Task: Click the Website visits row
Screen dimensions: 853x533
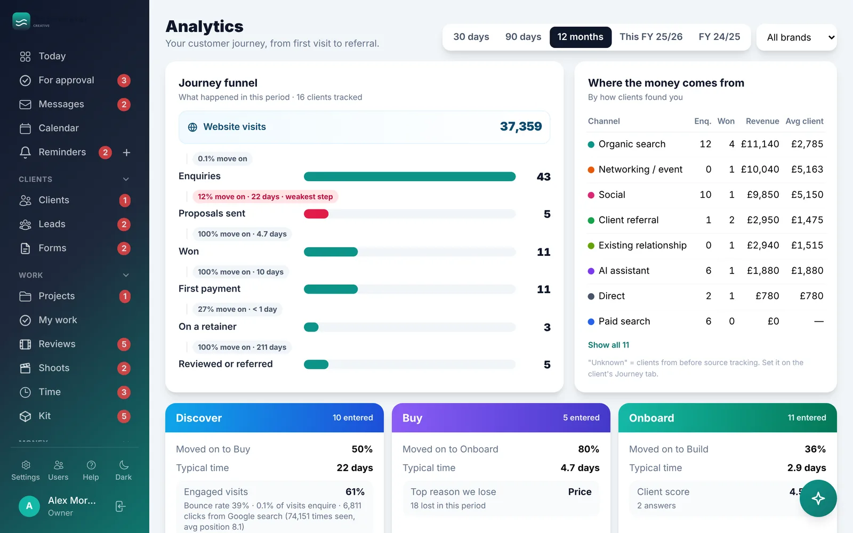Action: pyautogui.click(x=364, y=127)
